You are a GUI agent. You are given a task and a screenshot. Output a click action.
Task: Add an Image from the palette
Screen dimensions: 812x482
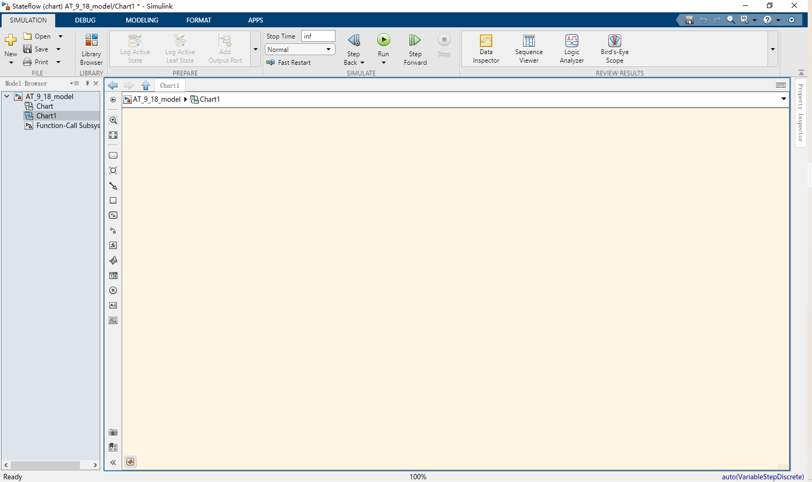tap(113, 320)
